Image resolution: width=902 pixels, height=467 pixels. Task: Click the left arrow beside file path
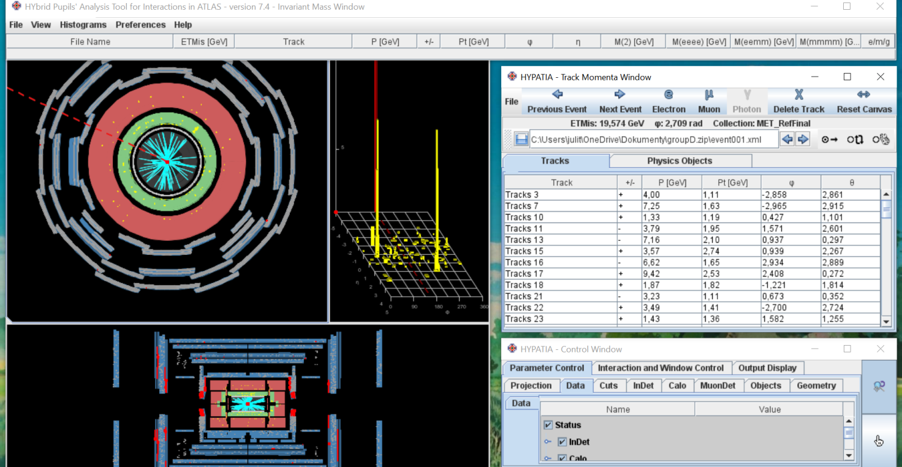787,139
